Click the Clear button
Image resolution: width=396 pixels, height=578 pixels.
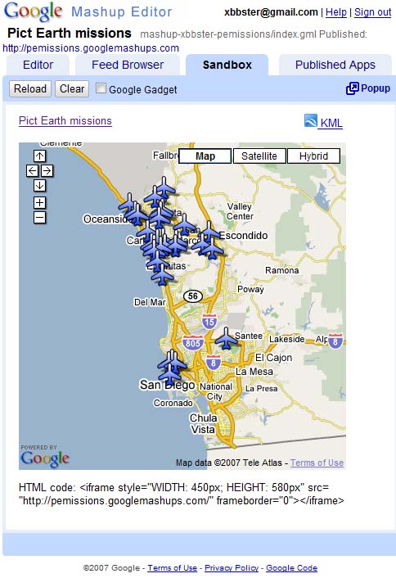click(x=72, y=89)
